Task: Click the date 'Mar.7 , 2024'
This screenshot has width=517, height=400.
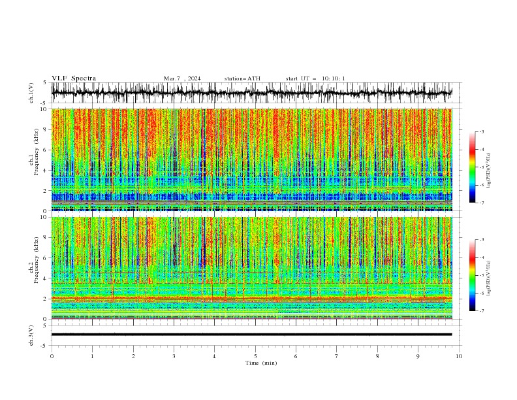Action: point(182,78)
